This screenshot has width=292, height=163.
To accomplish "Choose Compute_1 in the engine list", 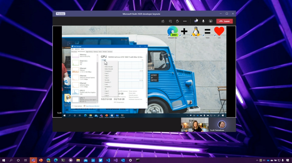I will pos(108,87).
